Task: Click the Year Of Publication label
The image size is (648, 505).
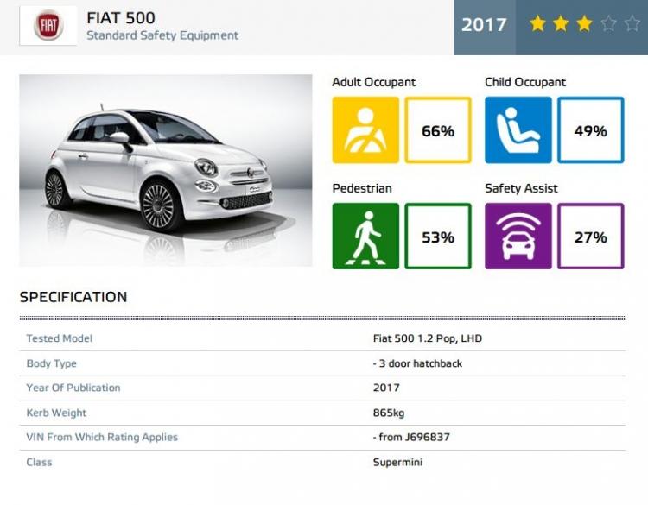Action: pos(73,388)
